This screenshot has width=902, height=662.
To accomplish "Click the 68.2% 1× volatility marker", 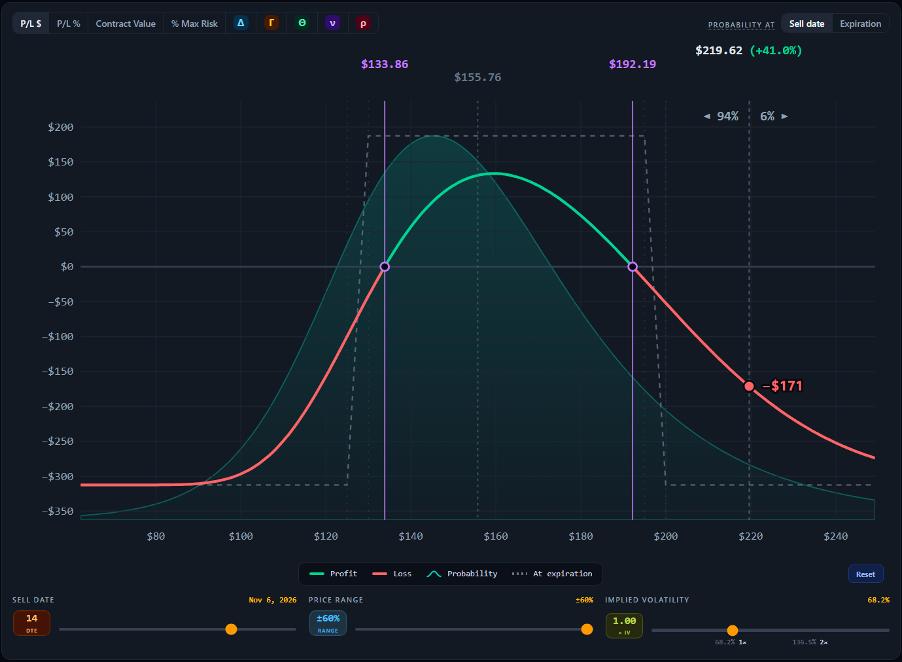I will [731, 642].
